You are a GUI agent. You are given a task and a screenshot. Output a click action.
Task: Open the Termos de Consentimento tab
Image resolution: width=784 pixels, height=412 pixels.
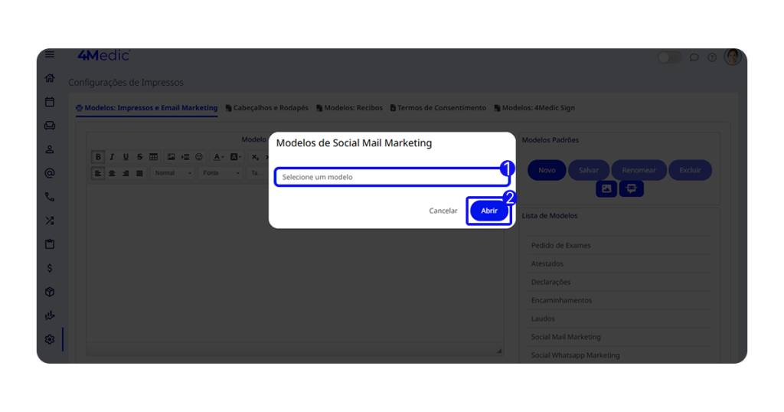pyautogui.click(x=439, y=108)
